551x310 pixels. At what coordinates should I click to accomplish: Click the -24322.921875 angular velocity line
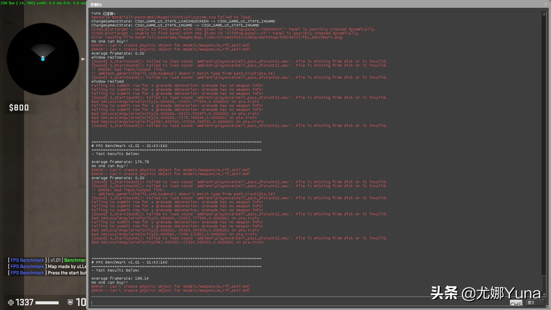[x=175, y=114]
